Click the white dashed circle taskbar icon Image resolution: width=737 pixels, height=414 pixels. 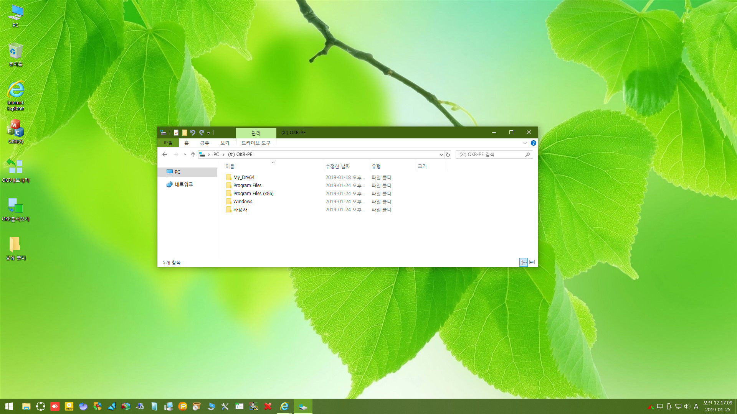[41, 406]
